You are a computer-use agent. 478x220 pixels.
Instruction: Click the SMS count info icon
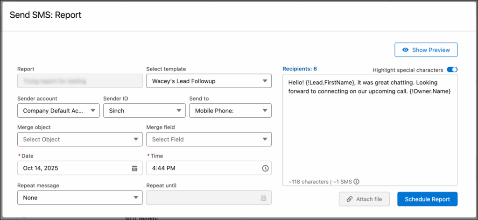click(356, 182)
